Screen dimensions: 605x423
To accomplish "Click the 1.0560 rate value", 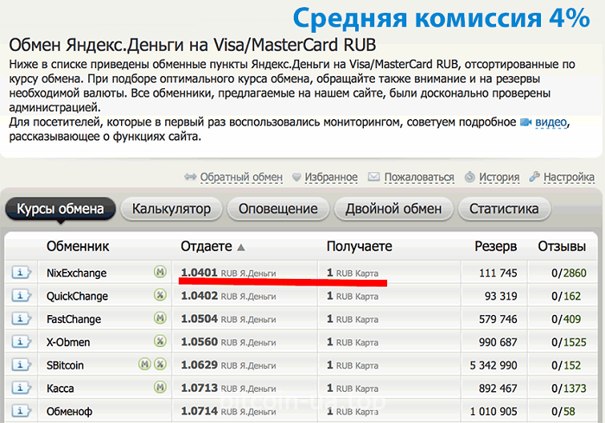I will (x=199, y=342).
